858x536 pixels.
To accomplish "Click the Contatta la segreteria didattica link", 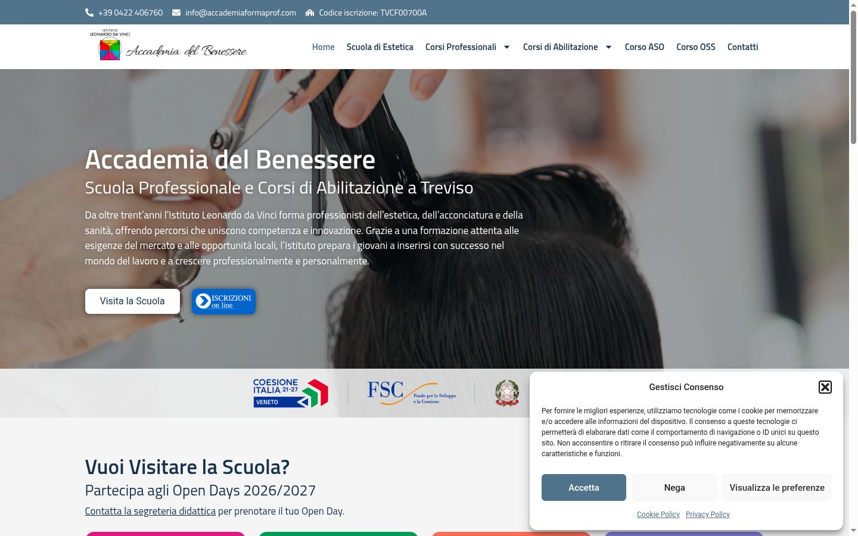I will (150, 511).
